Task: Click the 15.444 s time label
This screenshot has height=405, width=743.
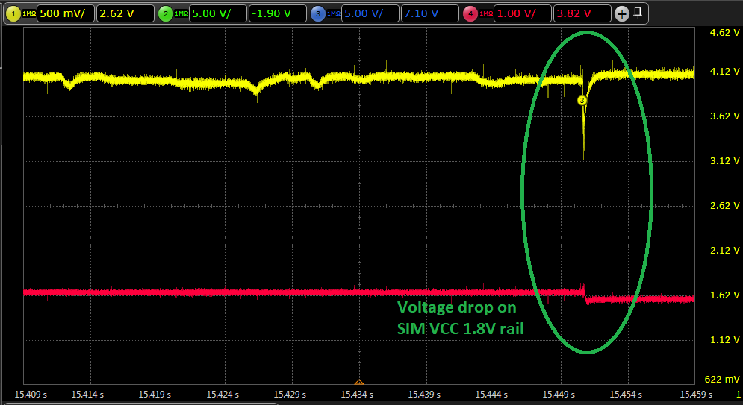Action: click(492, 394)
